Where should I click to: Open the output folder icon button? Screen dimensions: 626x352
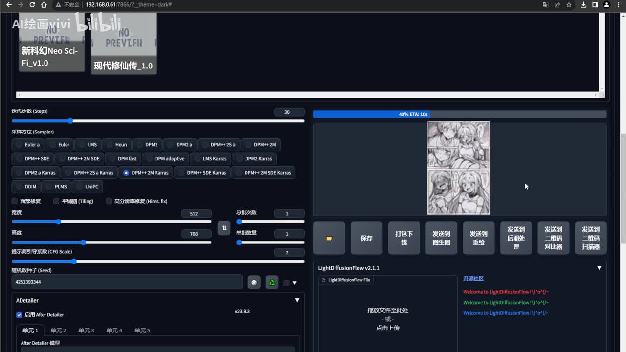tap(329, 238)
